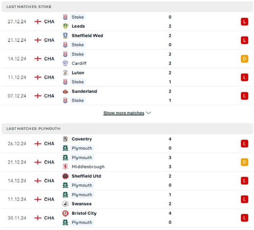Click the Luton club crest icon

65,73
